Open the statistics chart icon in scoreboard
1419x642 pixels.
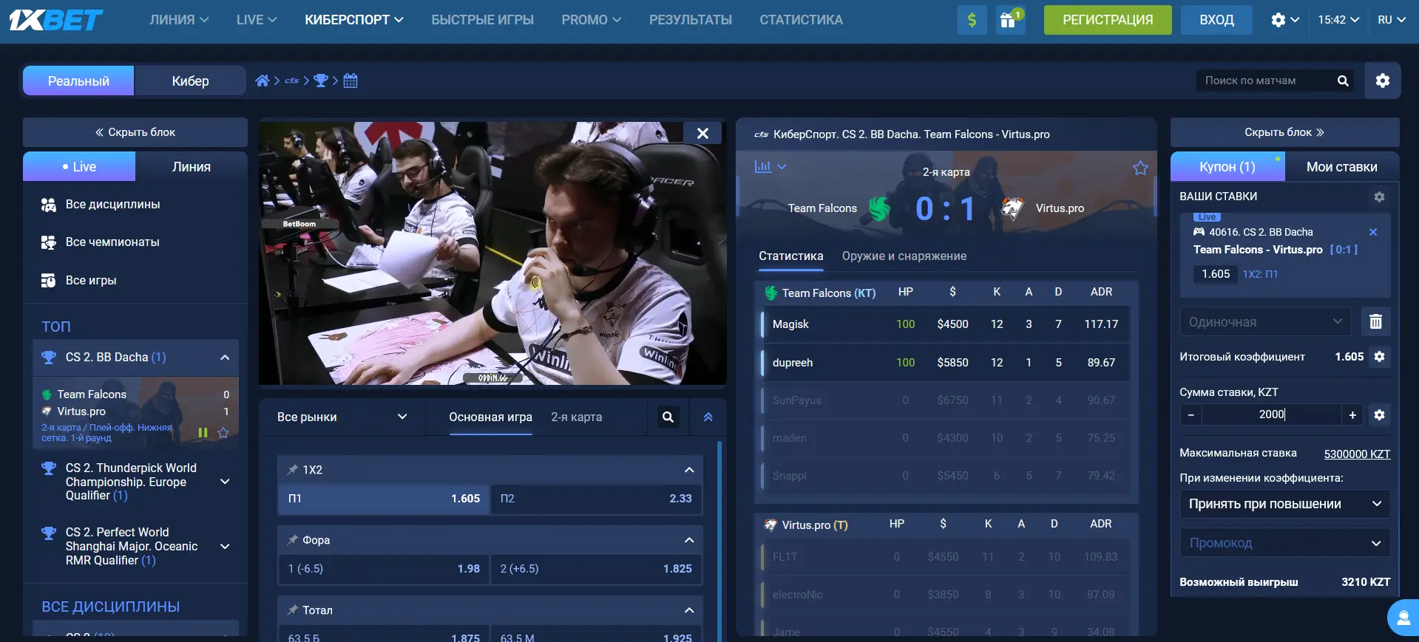(x=763, y=167)
